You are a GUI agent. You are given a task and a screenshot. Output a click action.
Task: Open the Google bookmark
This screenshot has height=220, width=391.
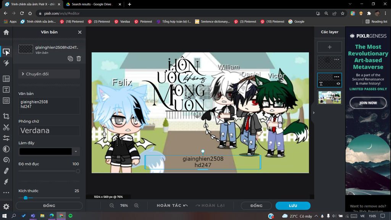tap(296, 22)
